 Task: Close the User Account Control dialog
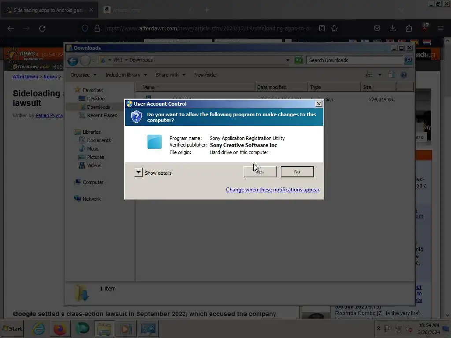tap(319, 104)
